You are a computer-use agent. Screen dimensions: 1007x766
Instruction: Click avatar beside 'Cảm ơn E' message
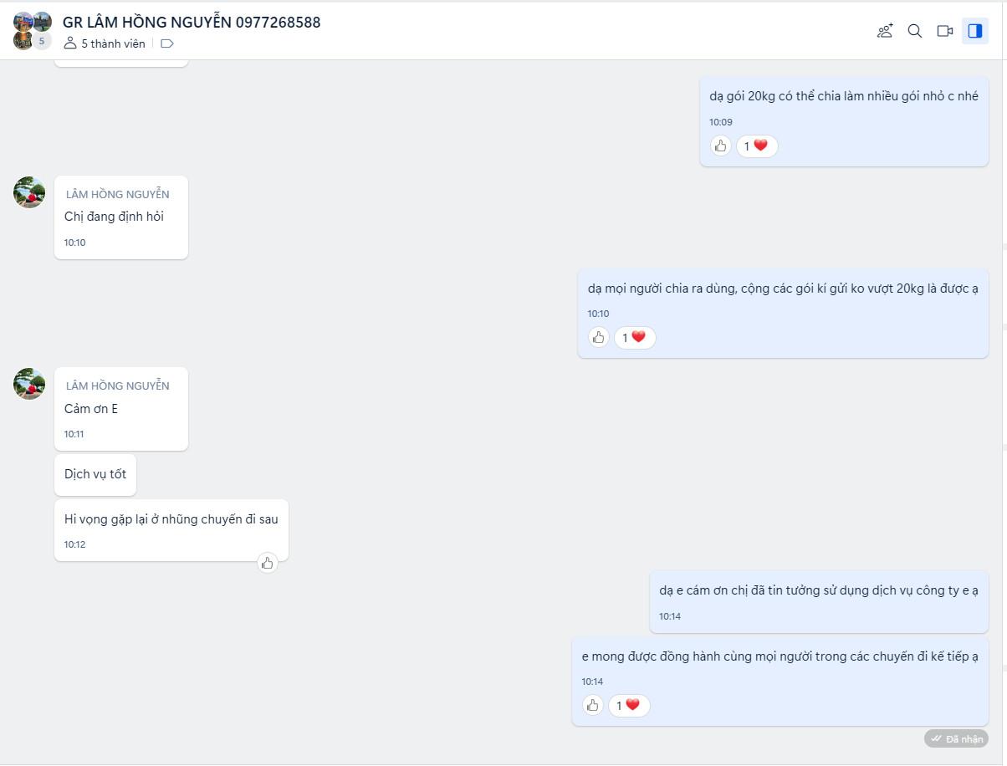click(29, 384)
